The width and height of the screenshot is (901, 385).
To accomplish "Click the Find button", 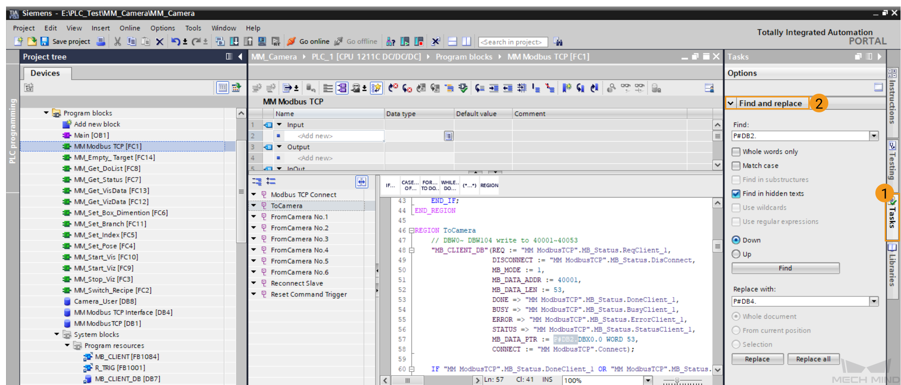I will [785, 268].
